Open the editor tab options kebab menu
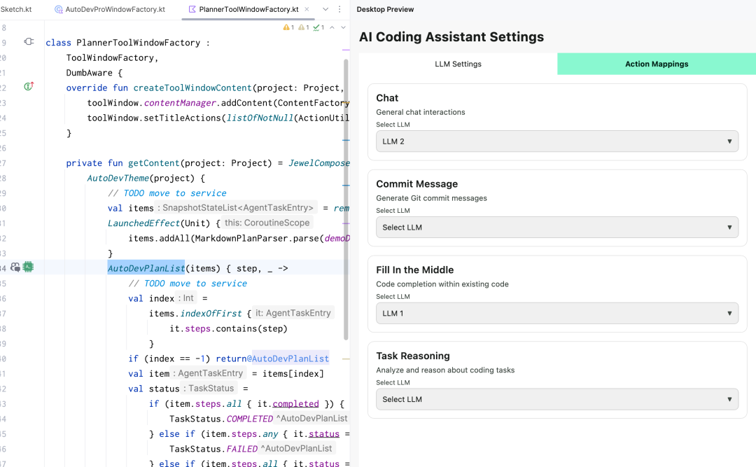Viewport: 756px width, 467px height. 339,9
